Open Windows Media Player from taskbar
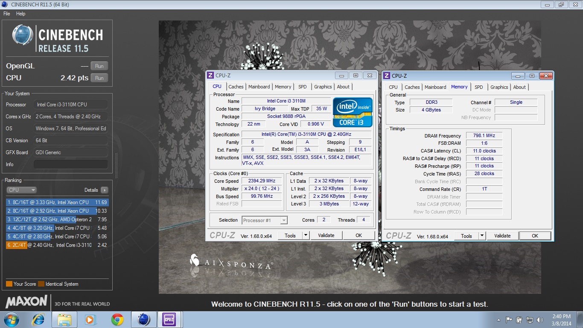 (90, 319)
